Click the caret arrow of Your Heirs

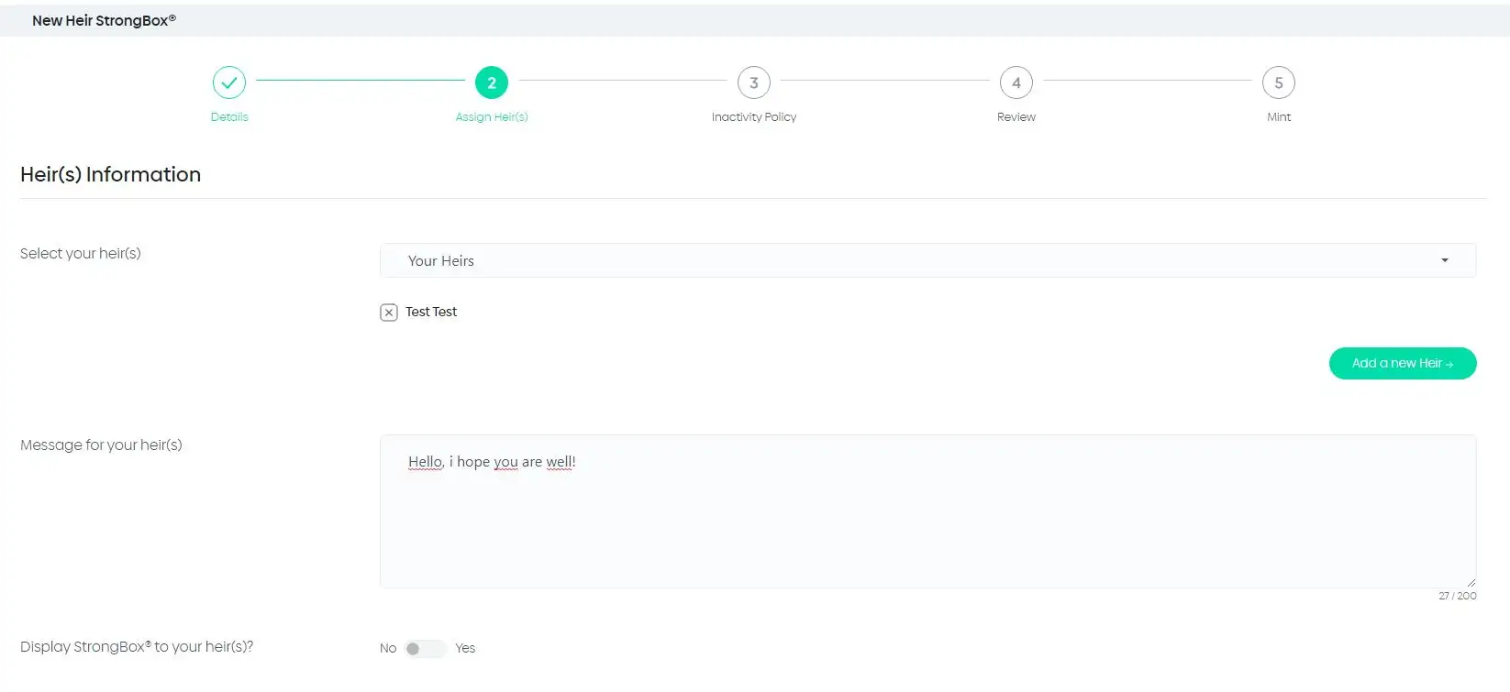(x=1445, y=261)
